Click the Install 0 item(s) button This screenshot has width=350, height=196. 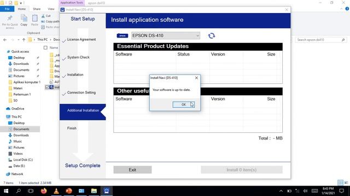click(x=242, y=170)
